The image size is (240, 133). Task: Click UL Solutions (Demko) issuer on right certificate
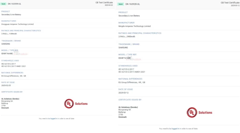[x=128, y=107]
